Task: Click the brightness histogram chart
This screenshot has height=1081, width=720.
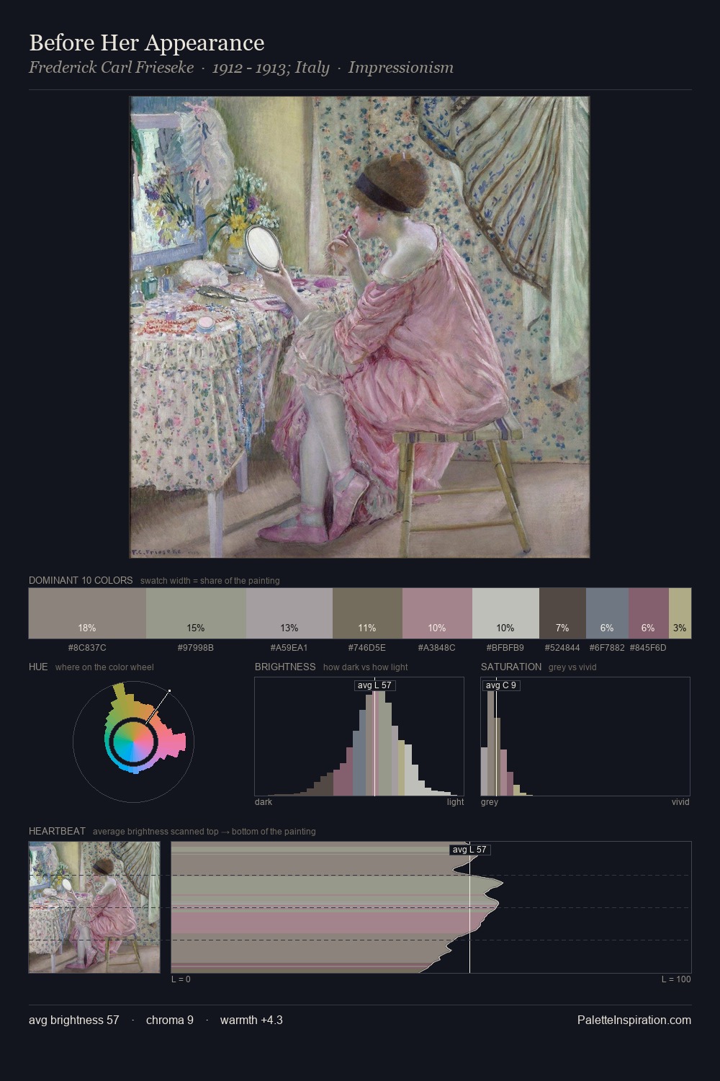Action: point(359,737)
